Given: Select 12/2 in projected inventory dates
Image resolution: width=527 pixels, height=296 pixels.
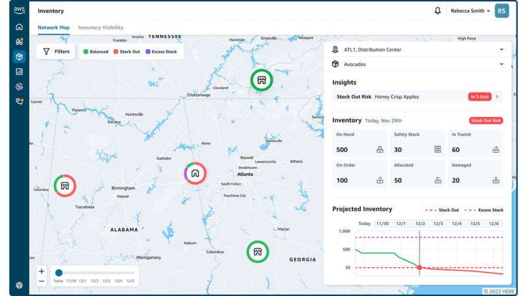Looking at the screenshot, I should [420, 224].
